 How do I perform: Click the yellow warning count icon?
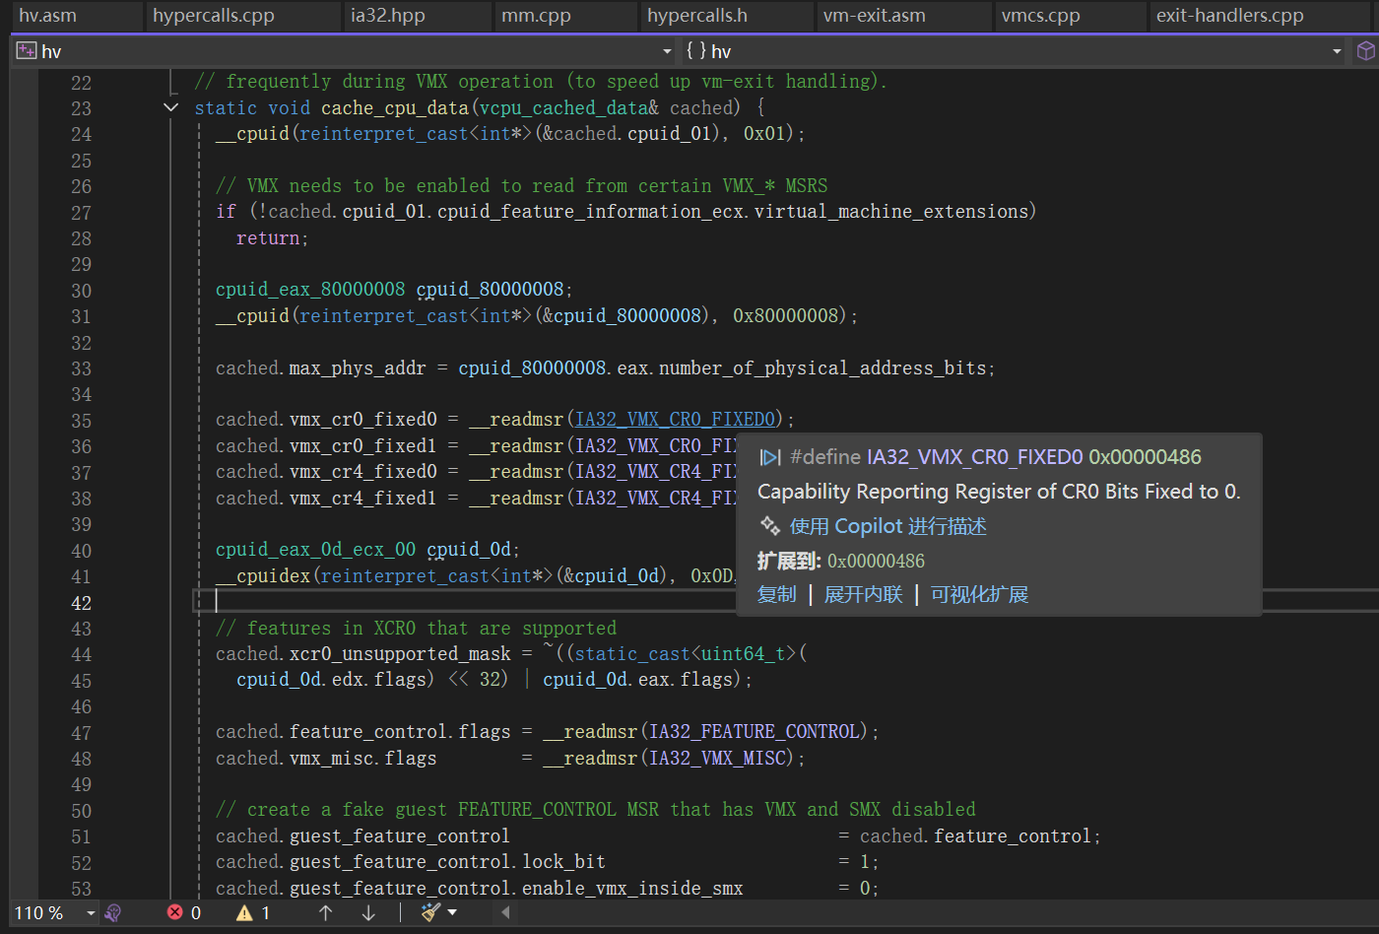pos(244,913)
